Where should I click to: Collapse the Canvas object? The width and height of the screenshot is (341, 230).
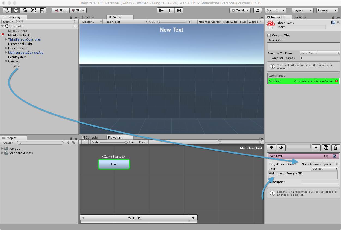pos(6,61)
